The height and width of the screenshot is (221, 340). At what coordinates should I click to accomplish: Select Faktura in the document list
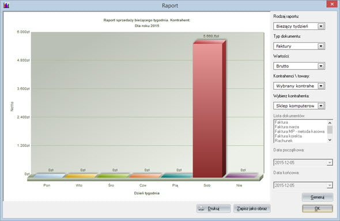281,122
